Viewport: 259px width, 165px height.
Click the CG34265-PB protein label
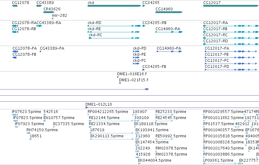pos(154,67)
